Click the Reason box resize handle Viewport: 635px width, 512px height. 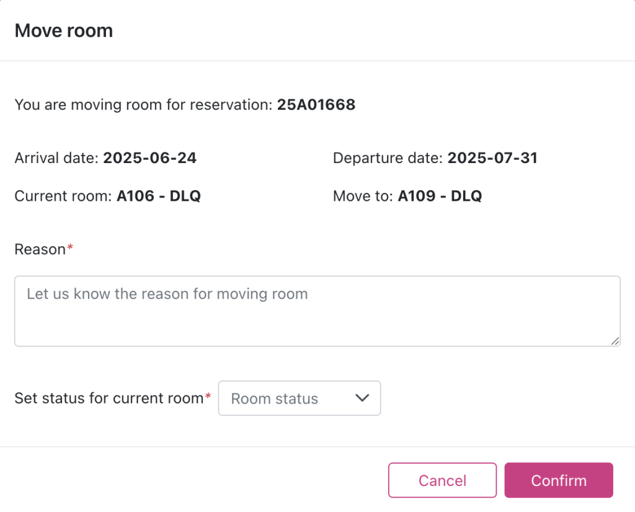(615, 340)
